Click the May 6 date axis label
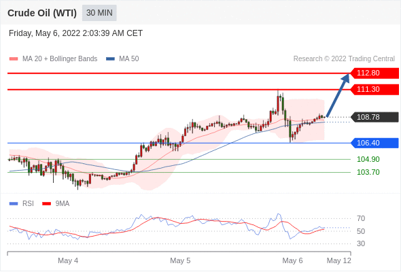401x272 pixels. tap(292, 260)
